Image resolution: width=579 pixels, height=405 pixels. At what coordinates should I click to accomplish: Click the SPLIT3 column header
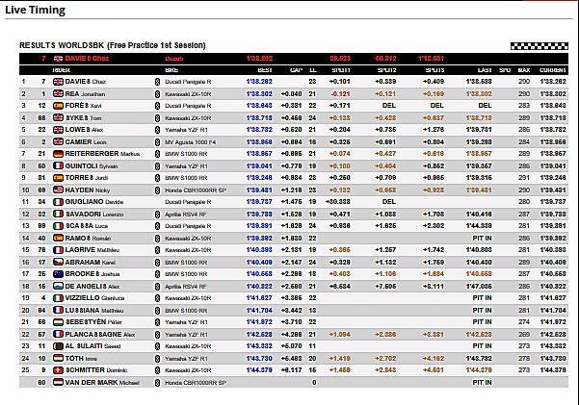pos(434,70)
